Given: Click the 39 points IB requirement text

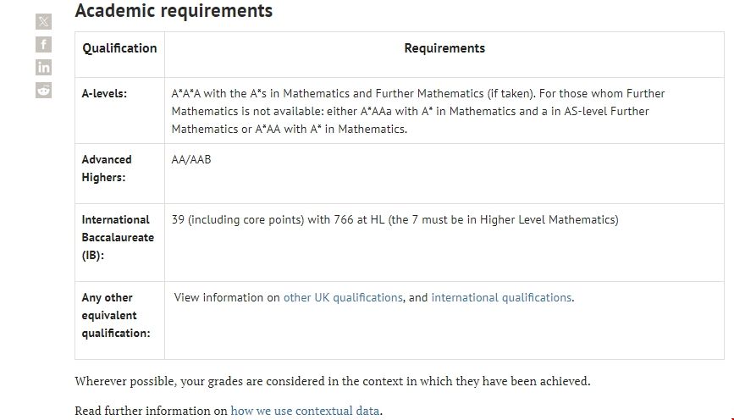Looking at the screenshot, I should (395, 220).
